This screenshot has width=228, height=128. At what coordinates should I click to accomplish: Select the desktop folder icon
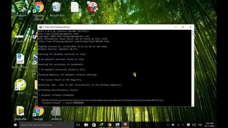56,113
